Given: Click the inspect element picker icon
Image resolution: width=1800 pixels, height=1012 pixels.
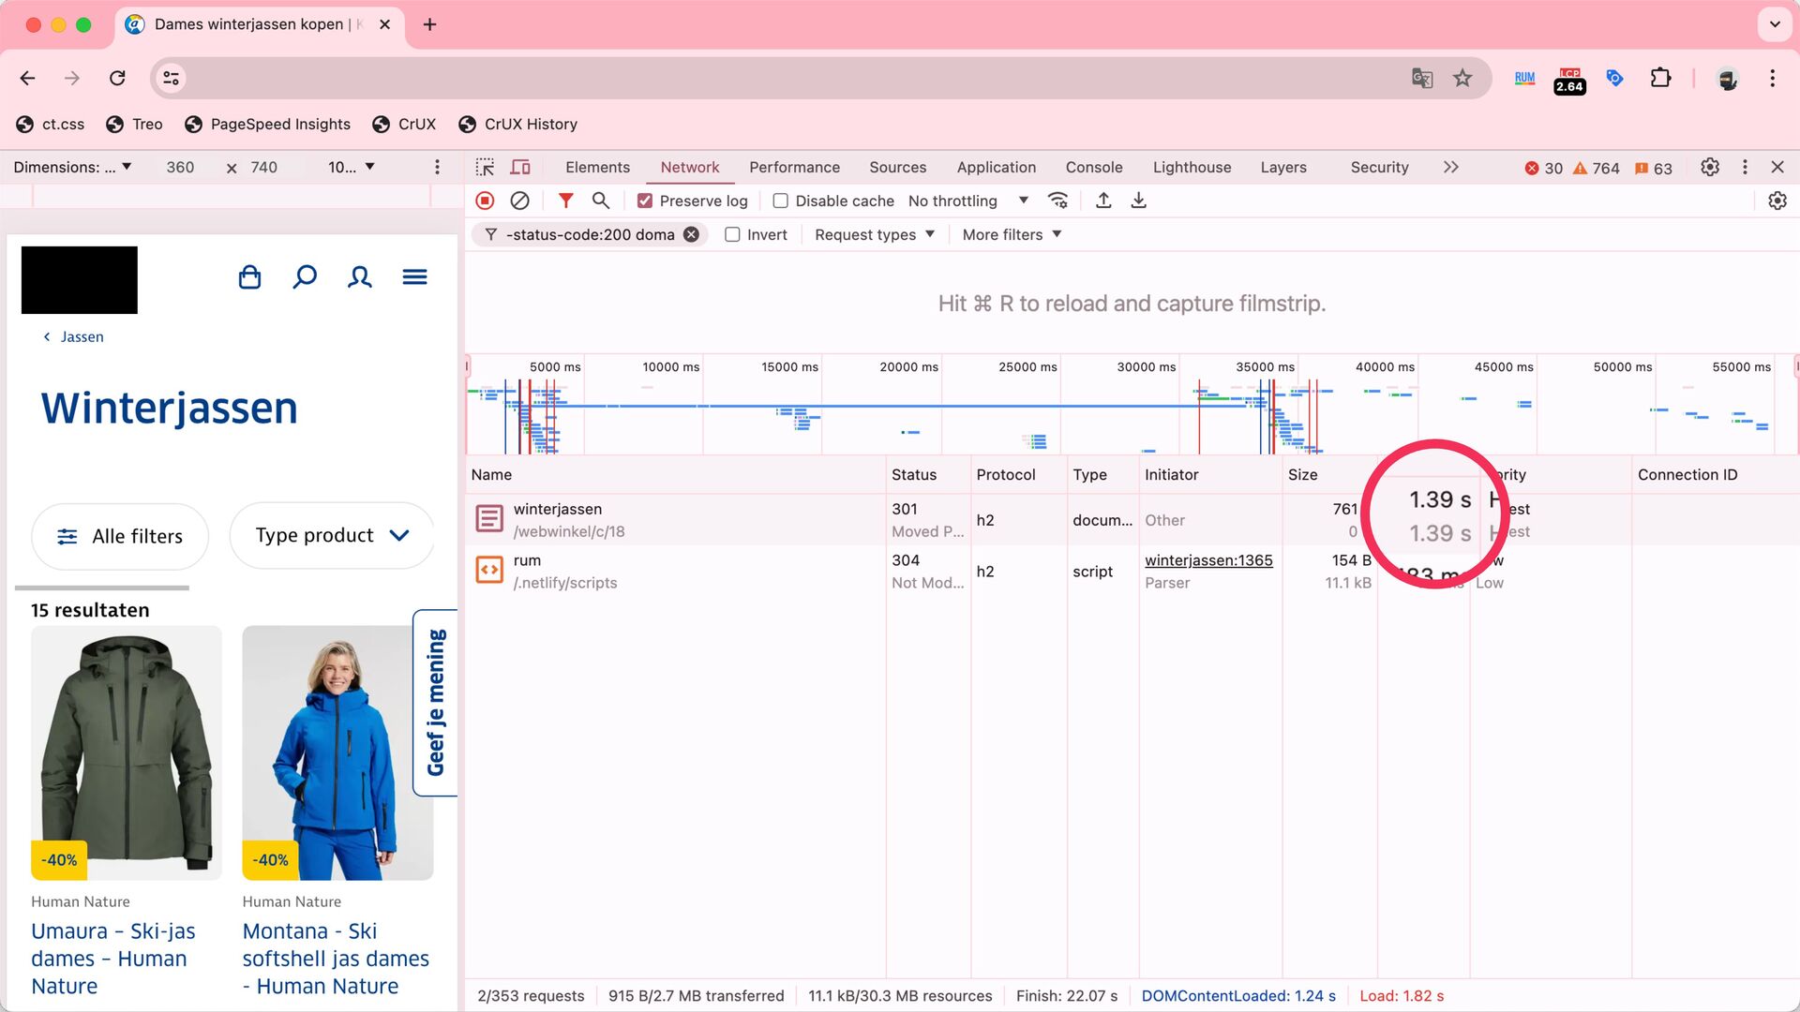Looking at the screenshot, I should tap(485, 167).
